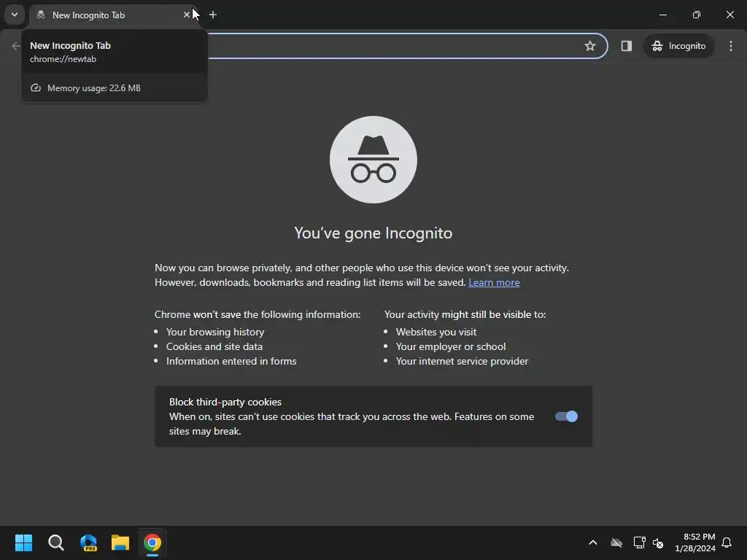Open the network display tray icon

point(639,542)
